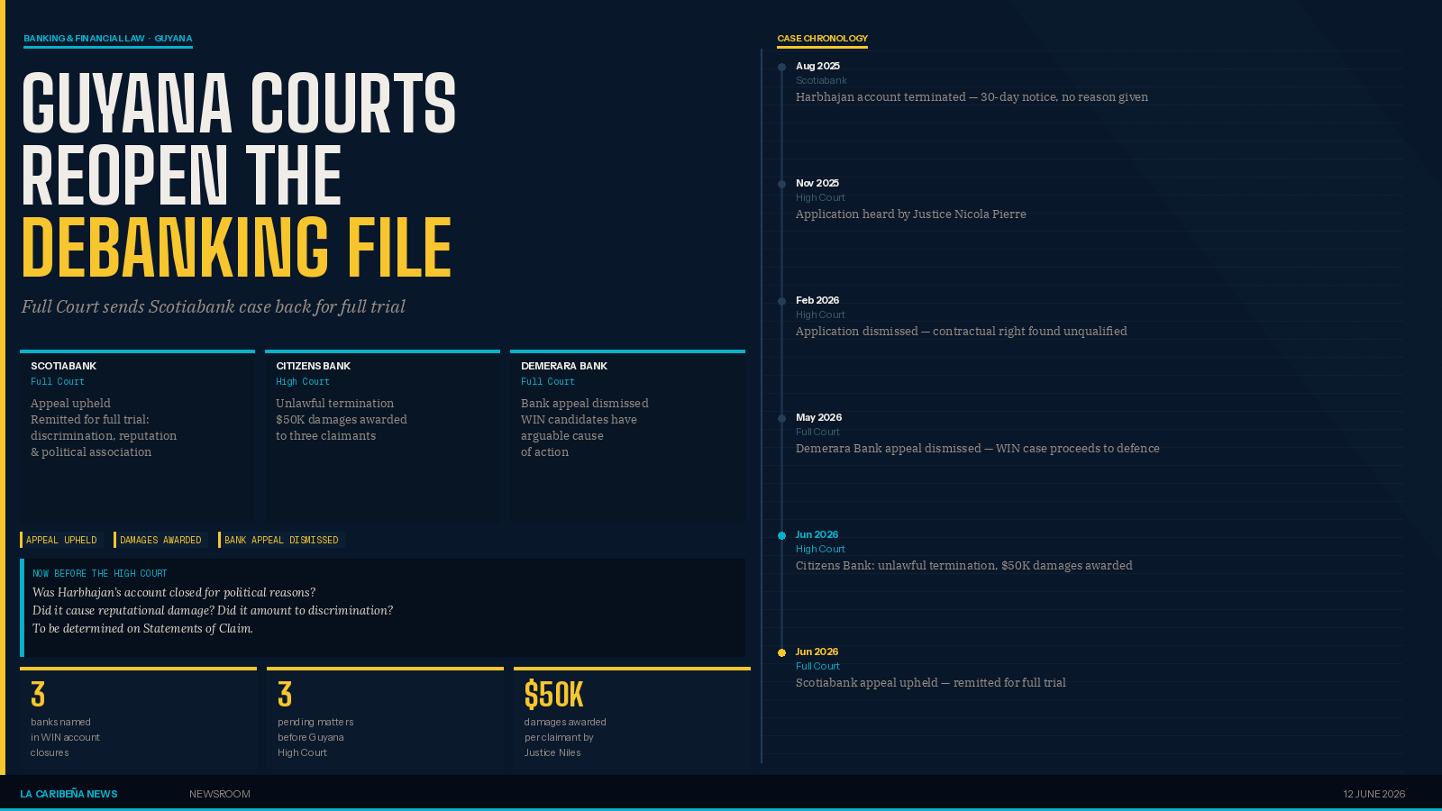Click the 'CITIZENS BANK' card title
The height and width of the screenshot is (811, 1442).
point(313,366)
